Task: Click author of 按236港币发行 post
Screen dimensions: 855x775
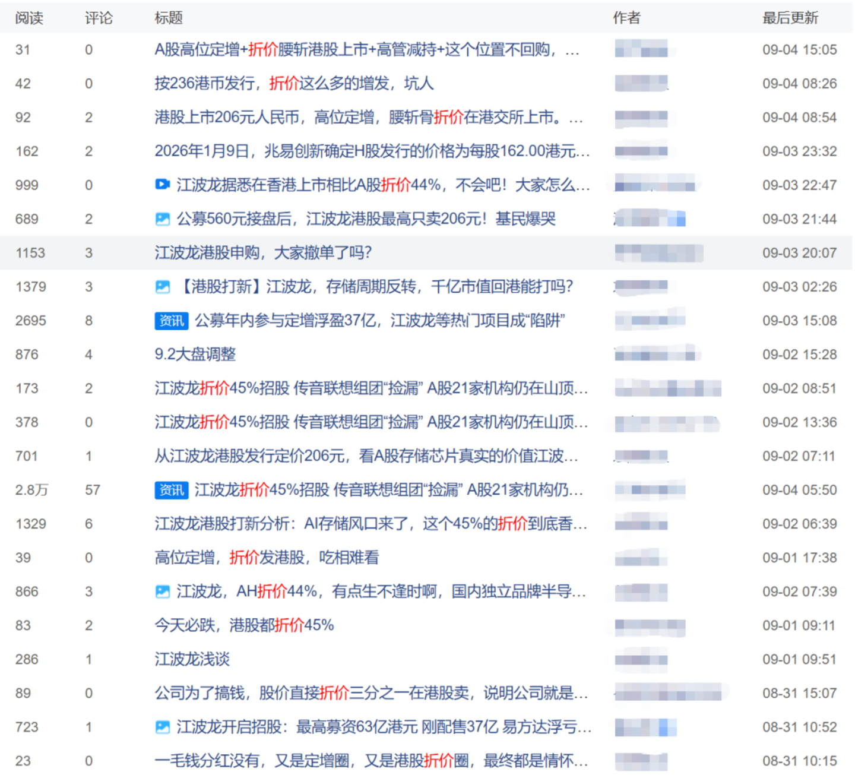Action: (x=641, y=84)
